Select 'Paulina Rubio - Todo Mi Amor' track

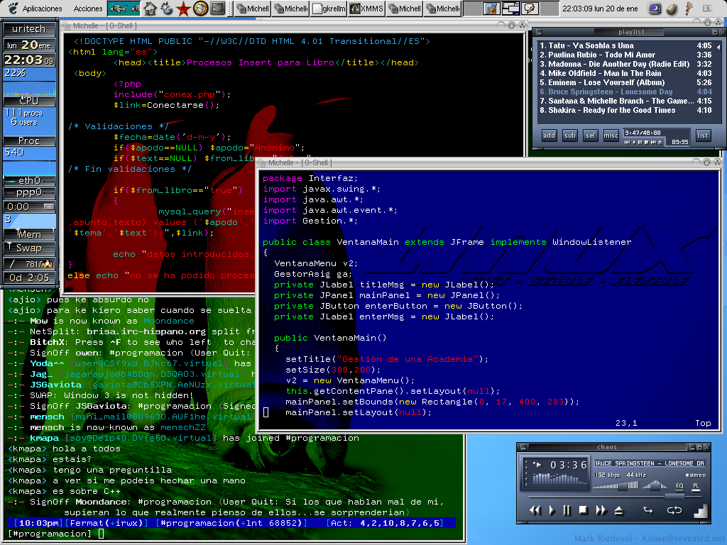(625, 55)
